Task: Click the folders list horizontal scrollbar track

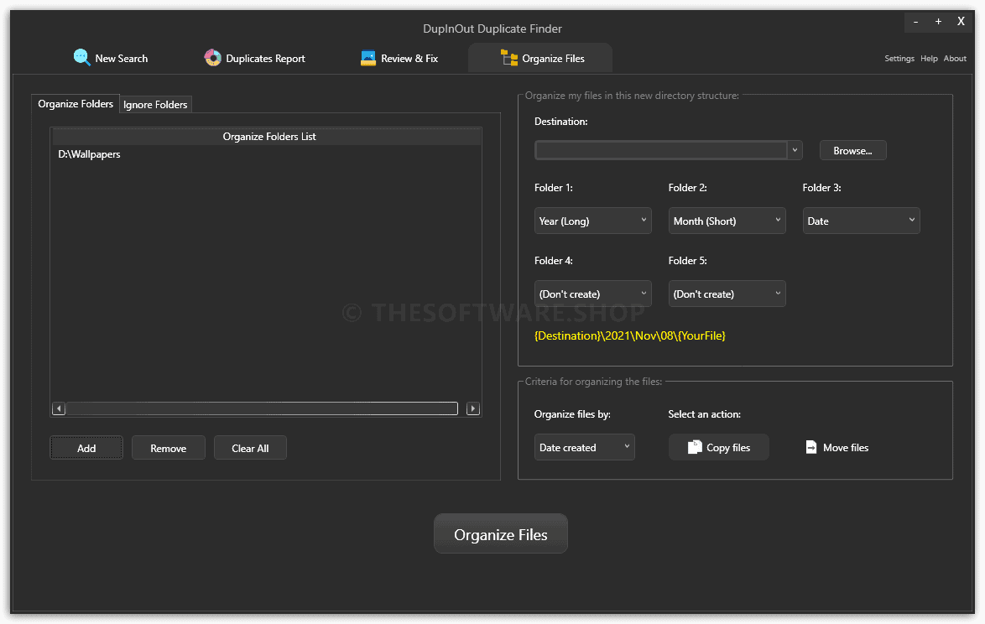Action: pos(262,408)
